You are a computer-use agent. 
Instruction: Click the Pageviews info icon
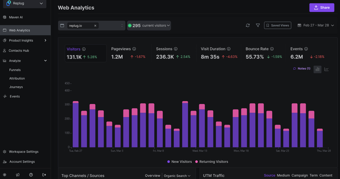[134, 49]
